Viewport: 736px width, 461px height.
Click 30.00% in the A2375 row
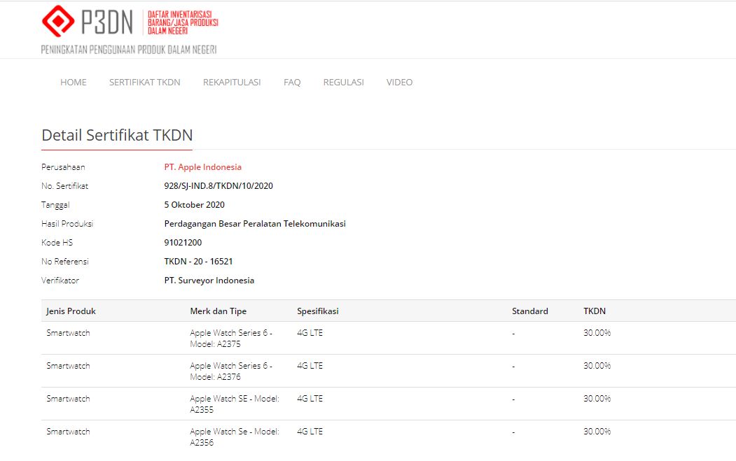pos(597,333)
